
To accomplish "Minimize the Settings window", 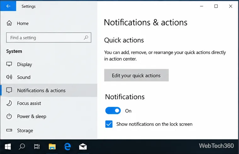I will tap(202, 6).
